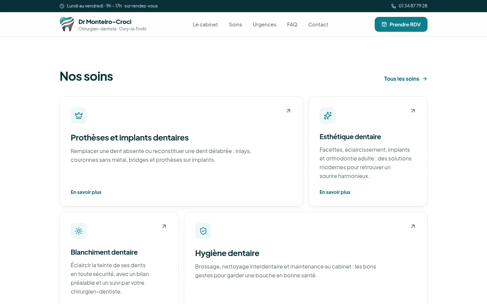Screen dimensions: 487x304
Task: Click the arrow next to Tous les soins
Action: coord(425,79)
